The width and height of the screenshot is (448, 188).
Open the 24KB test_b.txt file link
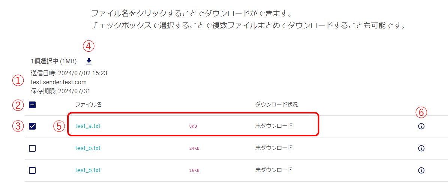[88, 148]
